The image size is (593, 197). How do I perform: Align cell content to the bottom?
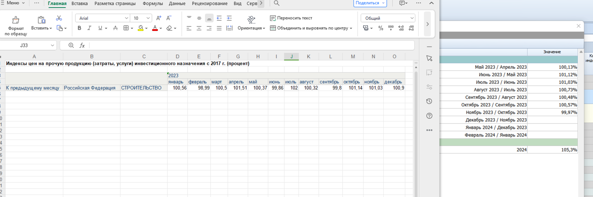(209, 18)
